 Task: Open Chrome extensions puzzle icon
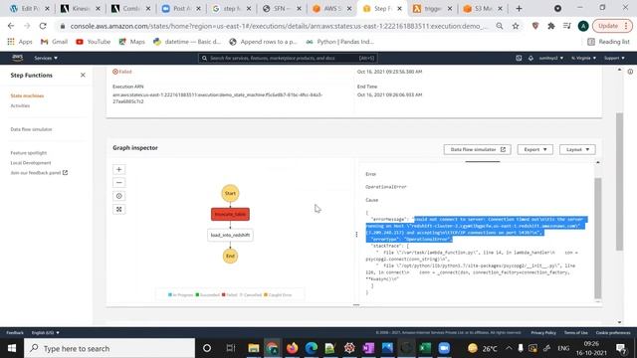(551, 26)
